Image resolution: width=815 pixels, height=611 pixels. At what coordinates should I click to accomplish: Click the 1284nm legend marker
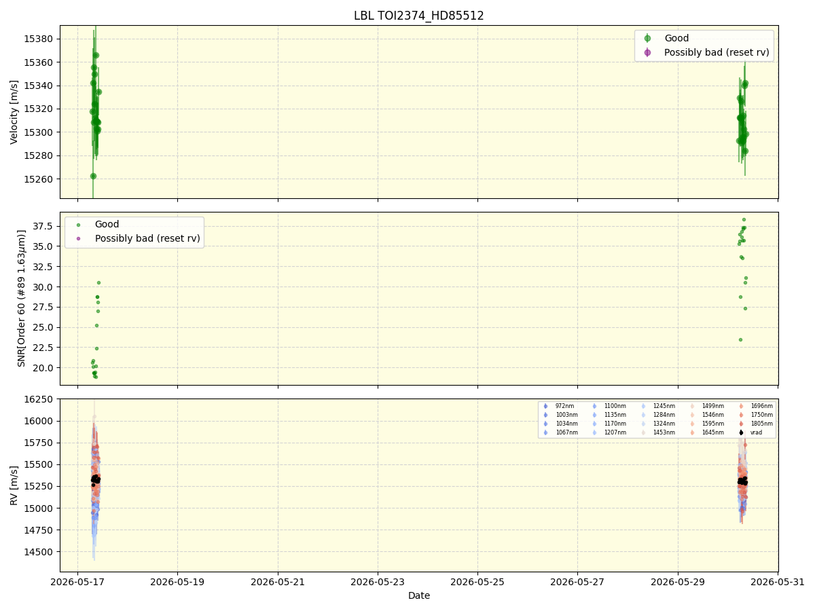click(x=643, y=415)
